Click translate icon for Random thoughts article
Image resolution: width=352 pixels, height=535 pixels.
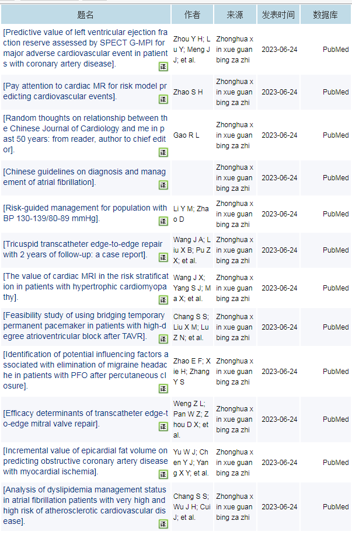pos(163,152)
